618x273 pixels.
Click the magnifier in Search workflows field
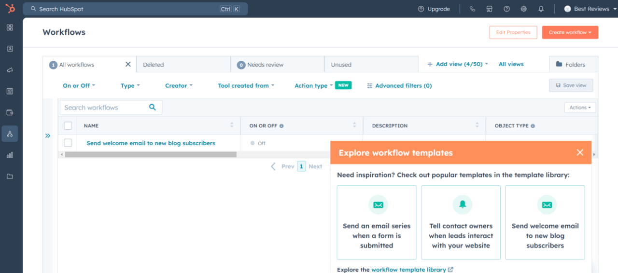click(153, 107)
